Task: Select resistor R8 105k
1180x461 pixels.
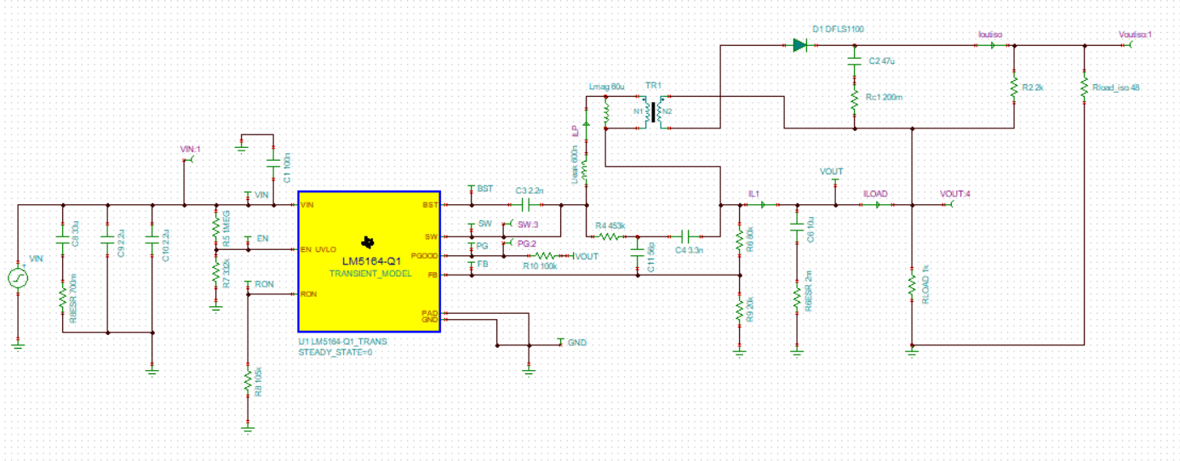Action: pos(247,379)
